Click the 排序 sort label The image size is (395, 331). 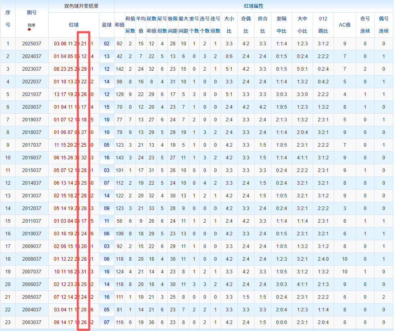point(32,25)
